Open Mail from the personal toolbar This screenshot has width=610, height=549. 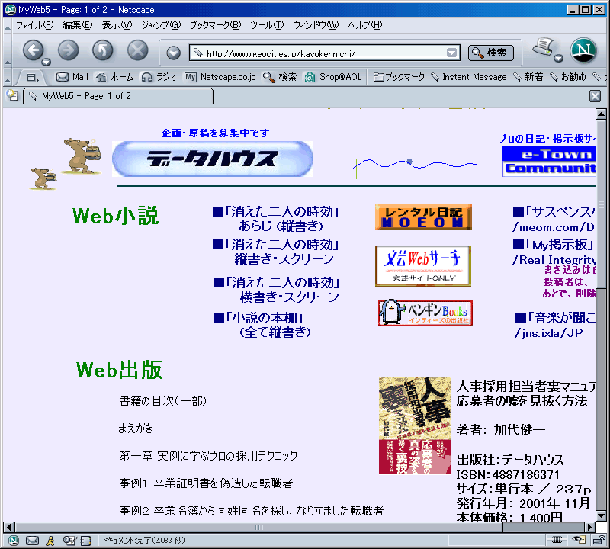click(x=72, y=77)
